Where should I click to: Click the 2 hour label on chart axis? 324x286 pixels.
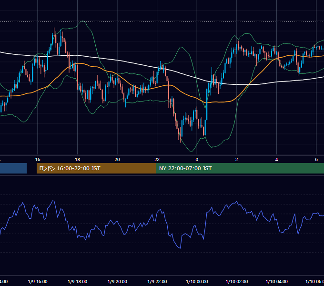tap(237, 160)
